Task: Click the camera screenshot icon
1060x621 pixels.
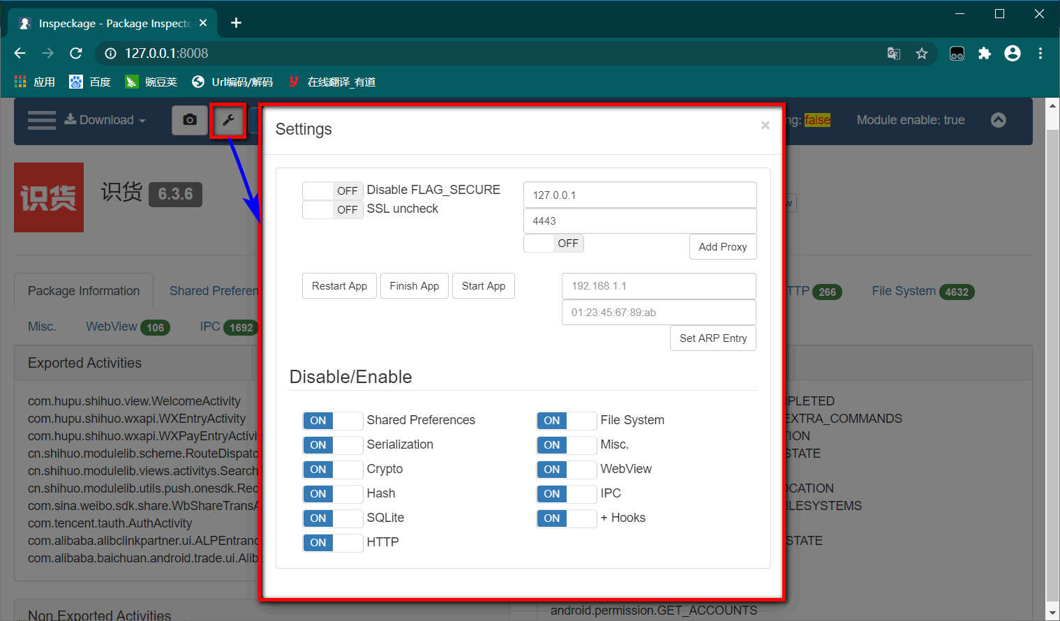Action: click(x=189, y=120)
